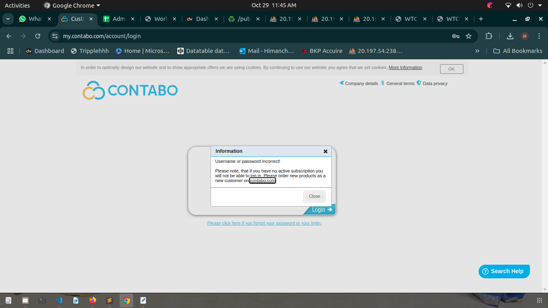This screenshot has height=308, width=548.
Task: Expand the tab search dropdown arrow
Action: (8, 19)
